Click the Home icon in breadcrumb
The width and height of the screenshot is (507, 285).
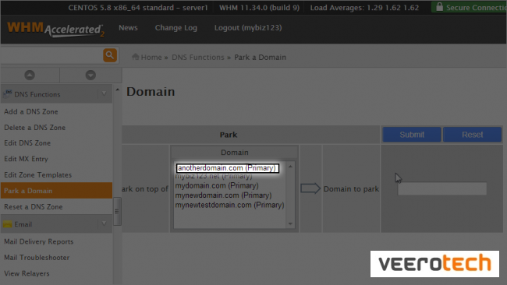point(136,57)
